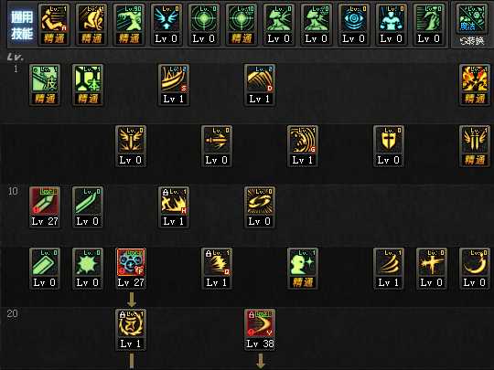Select the blue wings skill in general row
The width and height of the screenshot is (494, 370).
(166, 25)
